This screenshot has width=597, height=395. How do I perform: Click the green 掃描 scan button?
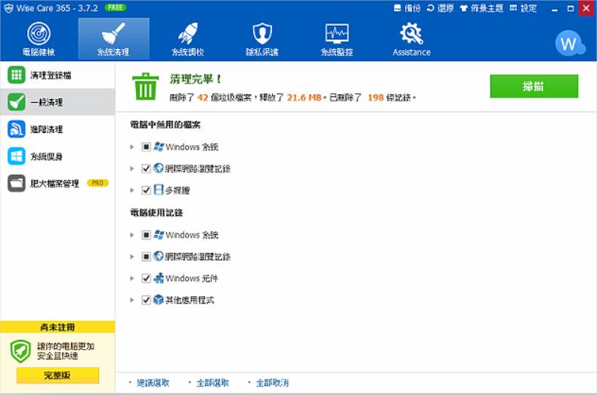coord(534,86)
